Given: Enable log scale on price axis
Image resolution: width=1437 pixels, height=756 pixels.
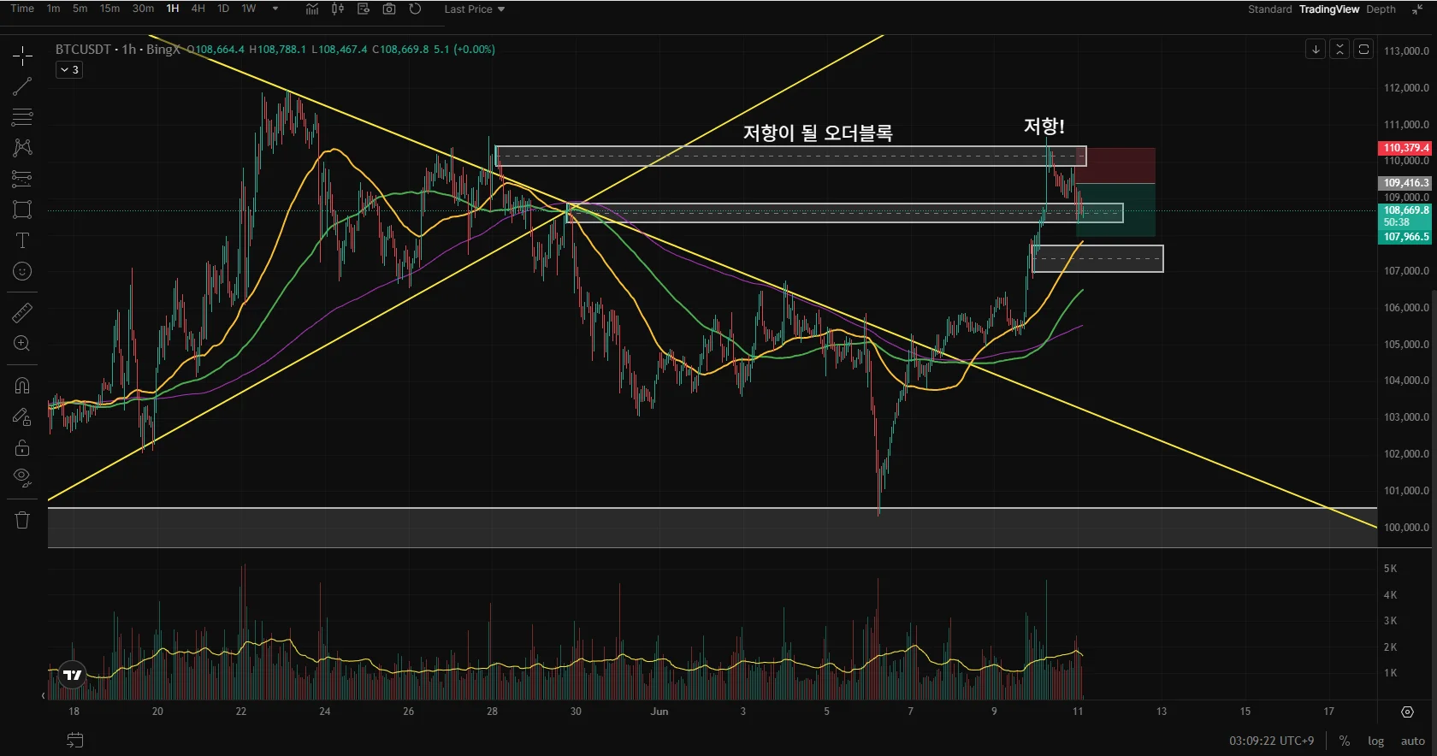Looking at the screenshot, I should click(1375, 741).
